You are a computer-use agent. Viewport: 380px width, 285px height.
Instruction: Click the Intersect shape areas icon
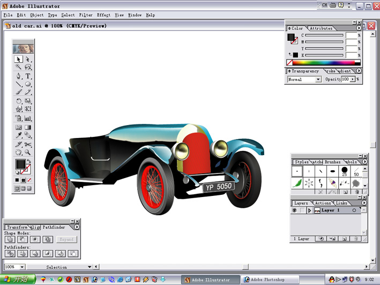pos(35,239)
